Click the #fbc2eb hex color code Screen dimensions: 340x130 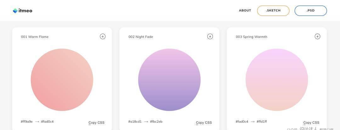pos(156,122)
